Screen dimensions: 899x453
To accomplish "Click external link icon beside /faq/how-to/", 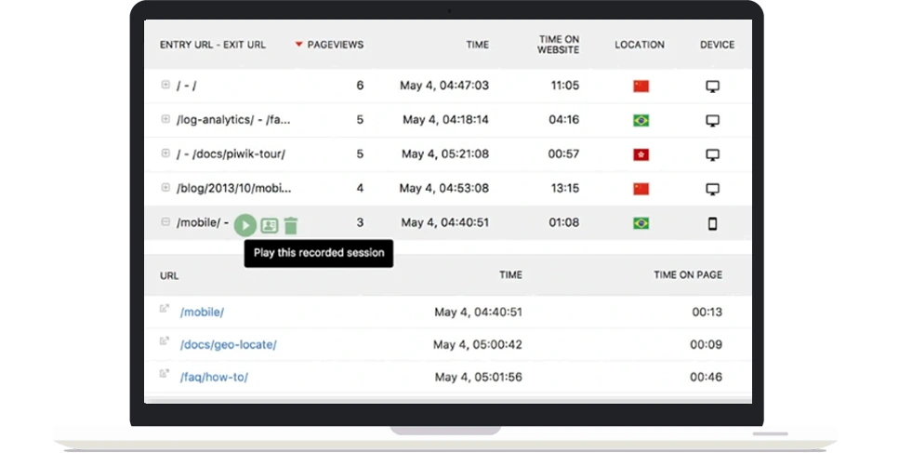I will point(165,375).
